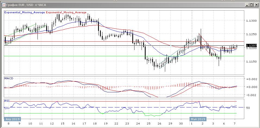
Task: Click the Май 2019 date marker
Action: [x=198, y=119]
